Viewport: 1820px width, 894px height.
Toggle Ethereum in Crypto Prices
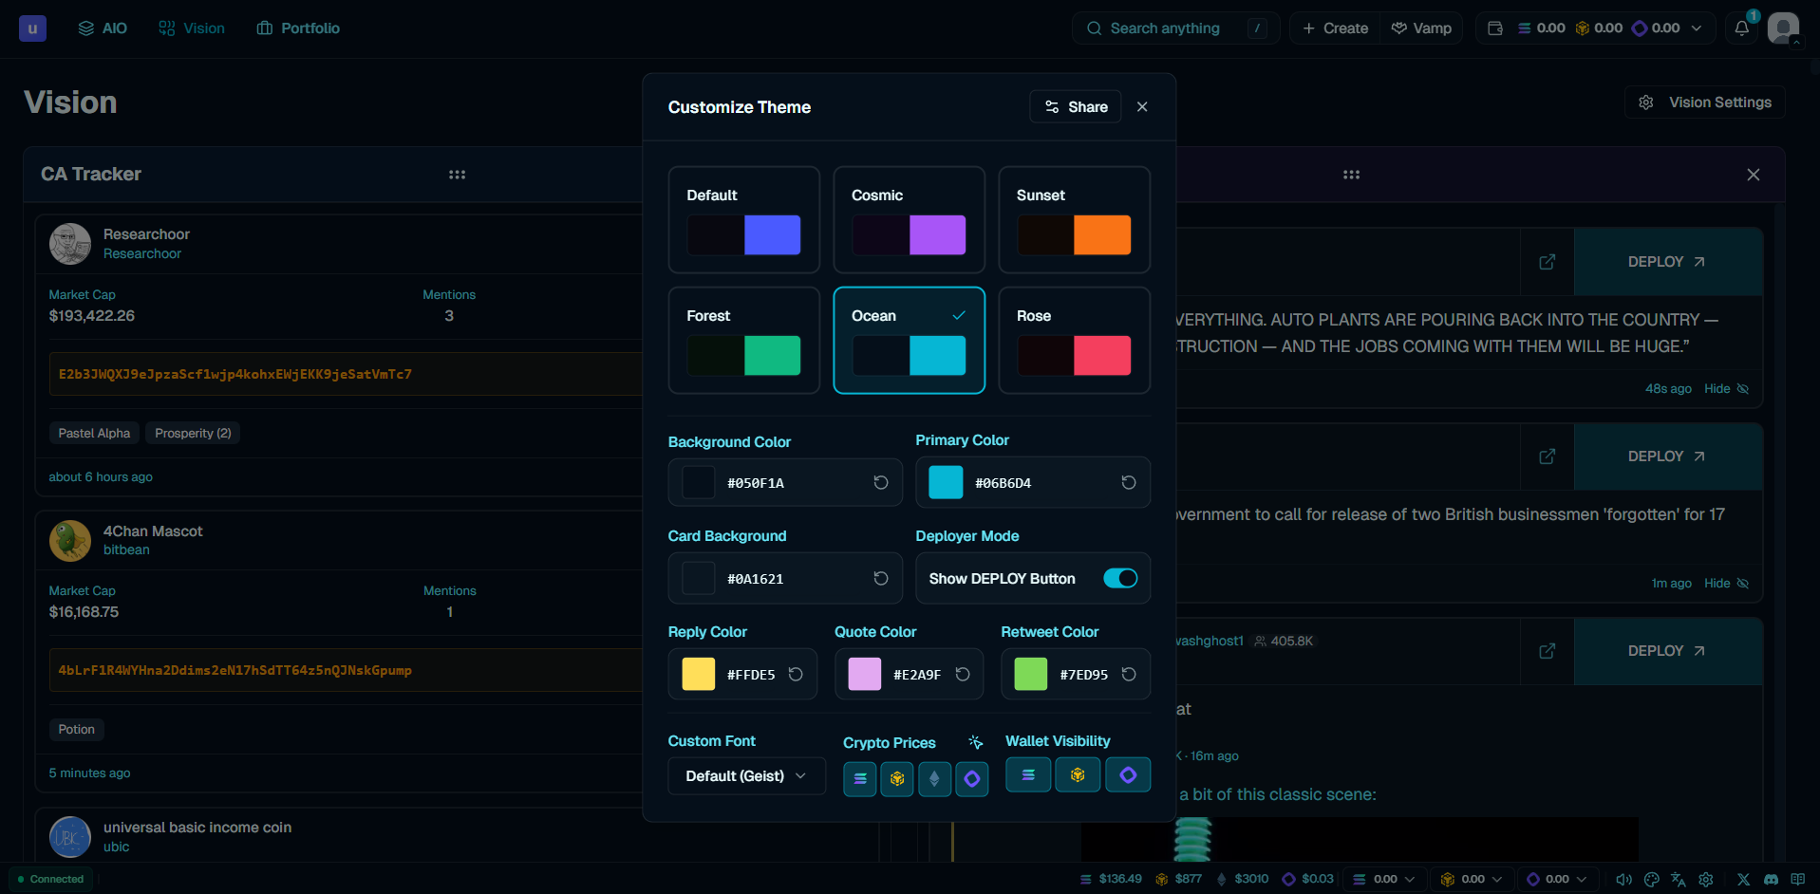(934, 779)
